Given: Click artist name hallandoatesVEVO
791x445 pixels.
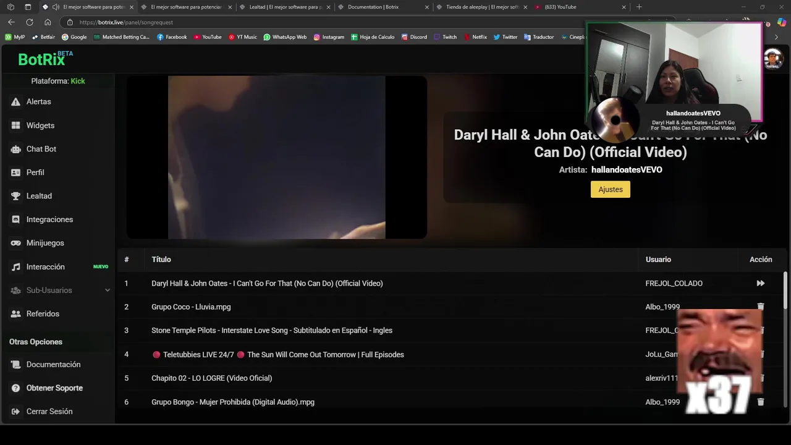Looking at the screenshot, I should (x=627, y=169).
